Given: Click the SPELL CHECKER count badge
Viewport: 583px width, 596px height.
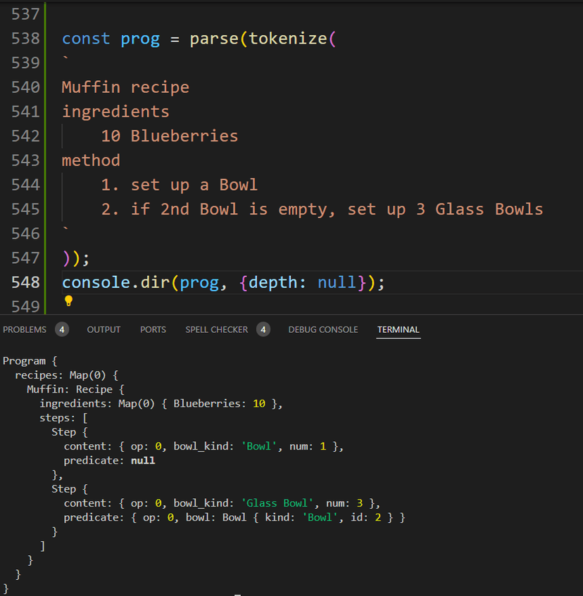Looking at the screenshot, I should point(263,329).
